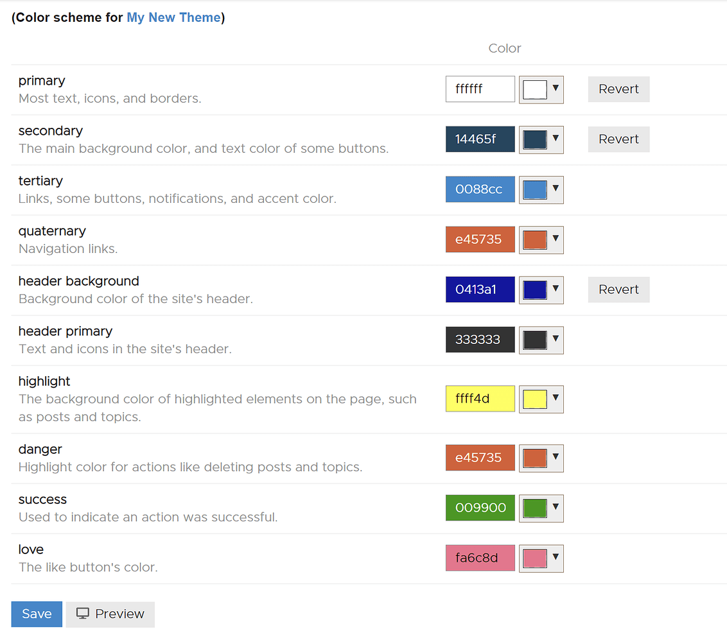
Task: Revert the secondary color change
Action: pyautogui.click(x=618, y=139)
